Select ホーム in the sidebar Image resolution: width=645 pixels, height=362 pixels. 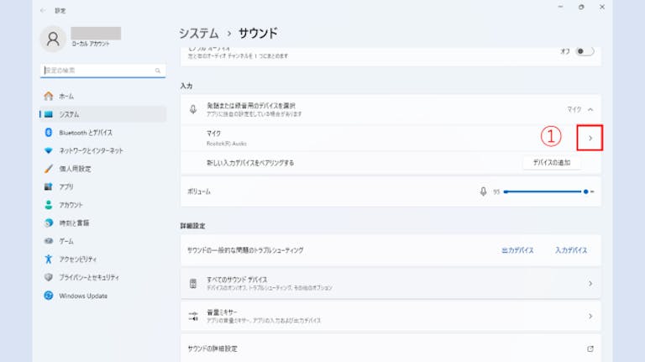point(102,97)
